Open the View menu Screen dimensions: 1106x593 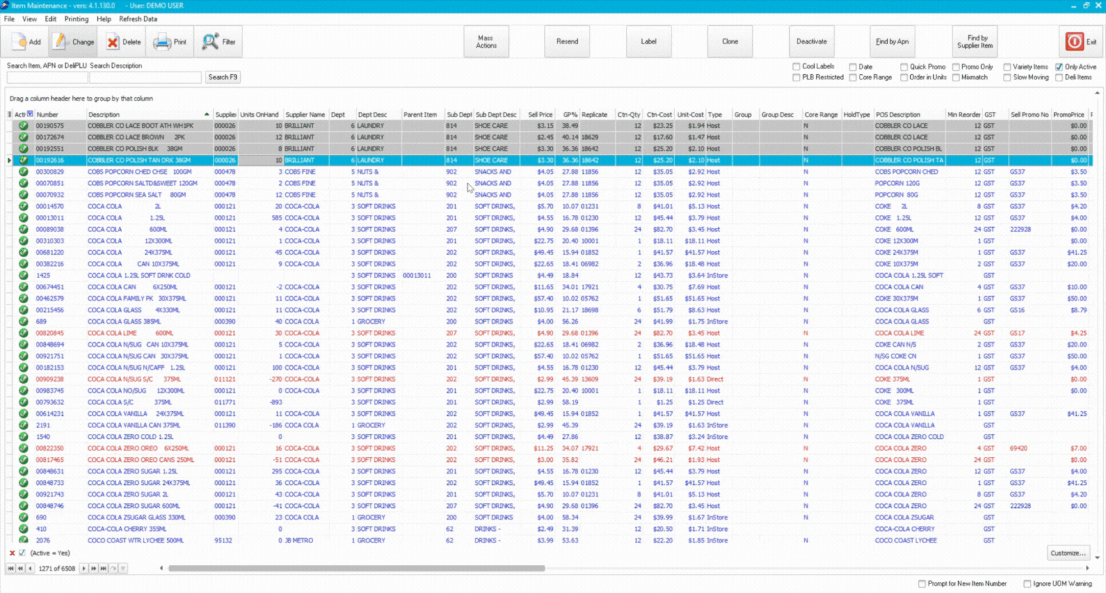(x=29, y=19)
